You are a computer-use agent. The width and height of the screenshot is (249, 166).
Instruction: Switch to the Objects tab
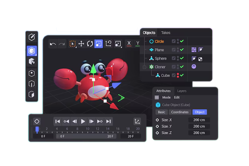[x=149, y=33]
